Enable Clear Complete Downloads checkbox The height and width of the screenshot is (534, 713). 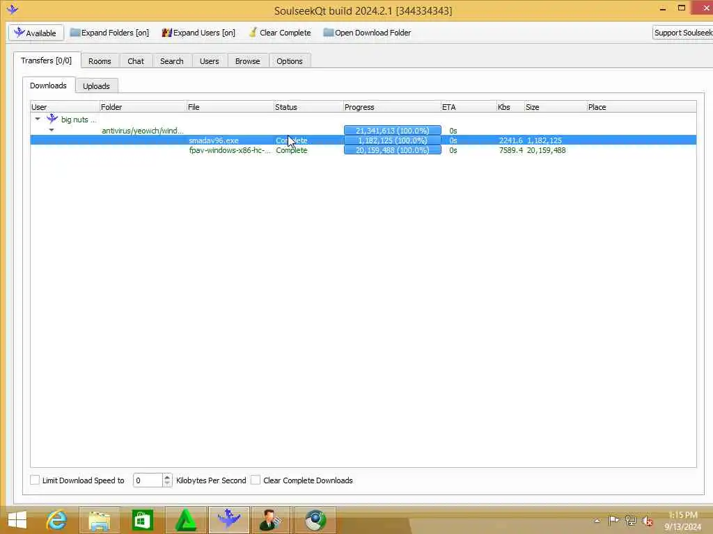click(256, 480)
